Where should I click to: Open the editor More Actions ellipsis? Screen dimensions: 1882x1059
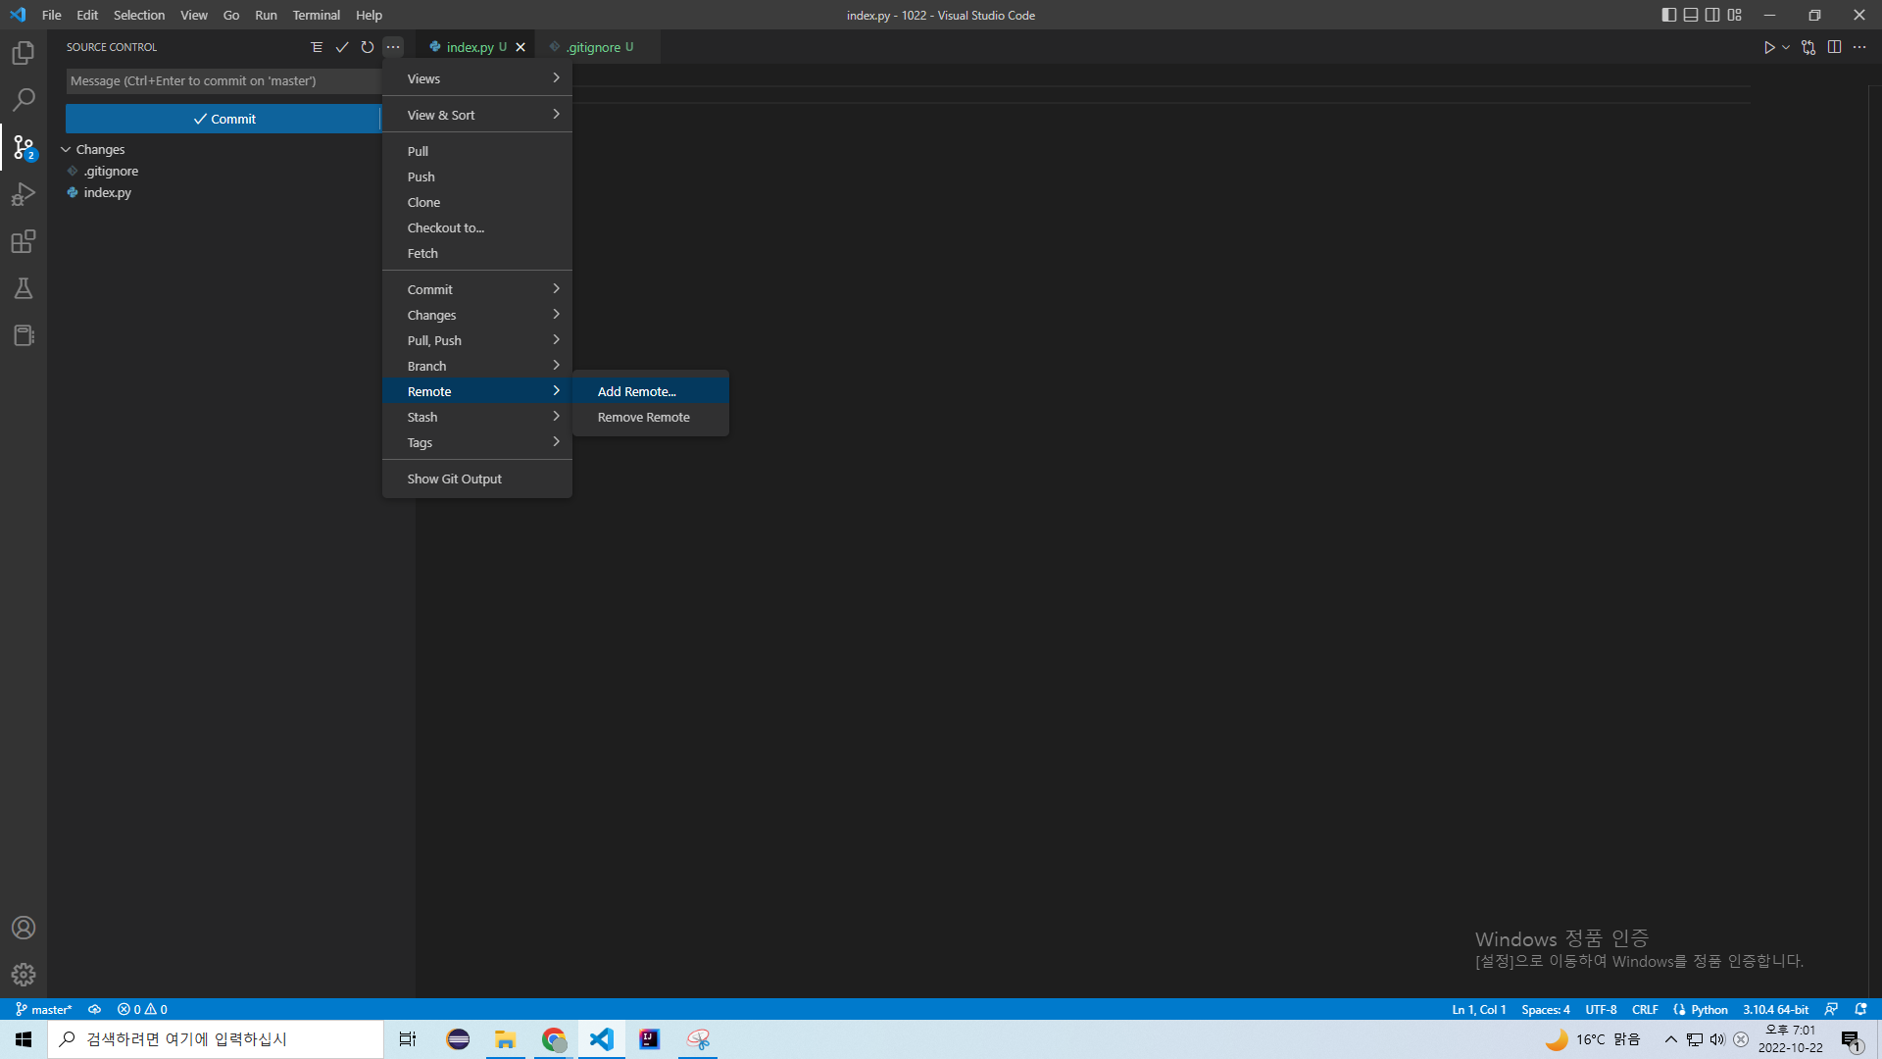[1859, 47]
